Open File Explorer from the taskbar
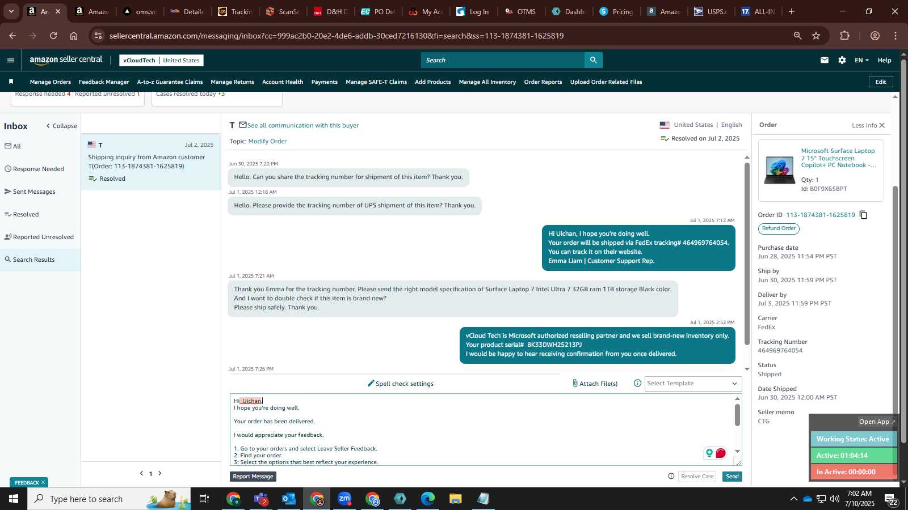The width and height of the screenshot is (908, 510). coord(456,499)
